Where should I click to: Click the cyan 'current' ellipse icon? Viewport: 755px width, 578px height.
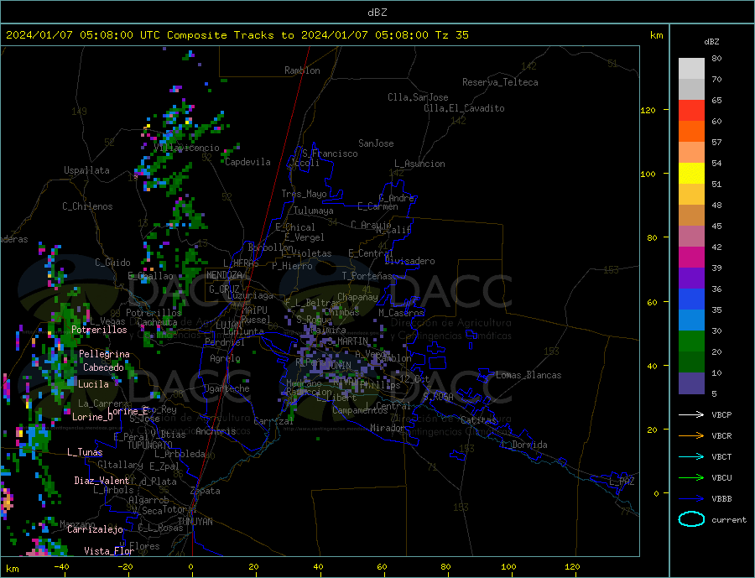coord(691,519)
